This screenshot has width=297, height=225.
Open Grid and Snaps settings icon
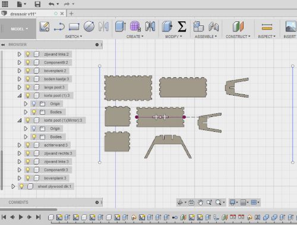243,202
